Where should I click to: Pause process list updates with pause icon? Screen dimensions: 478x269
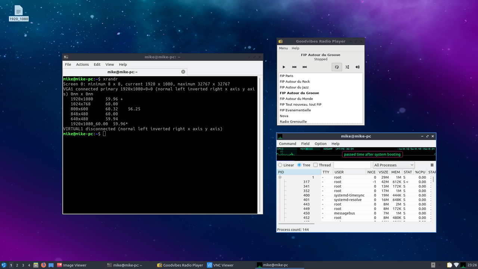coord(432,165)
